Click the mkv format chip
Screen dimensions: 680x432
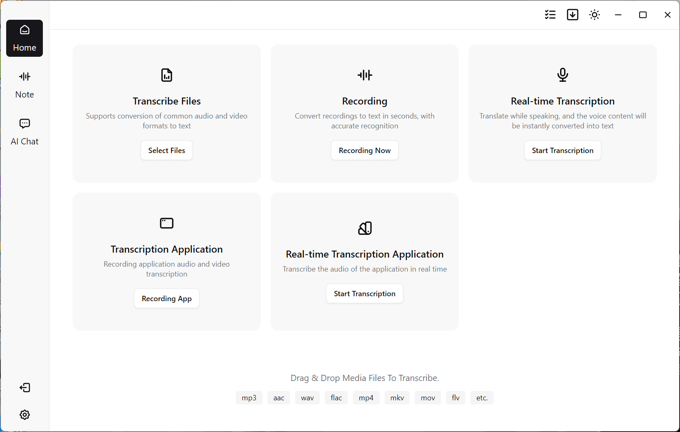pos(397,397)
